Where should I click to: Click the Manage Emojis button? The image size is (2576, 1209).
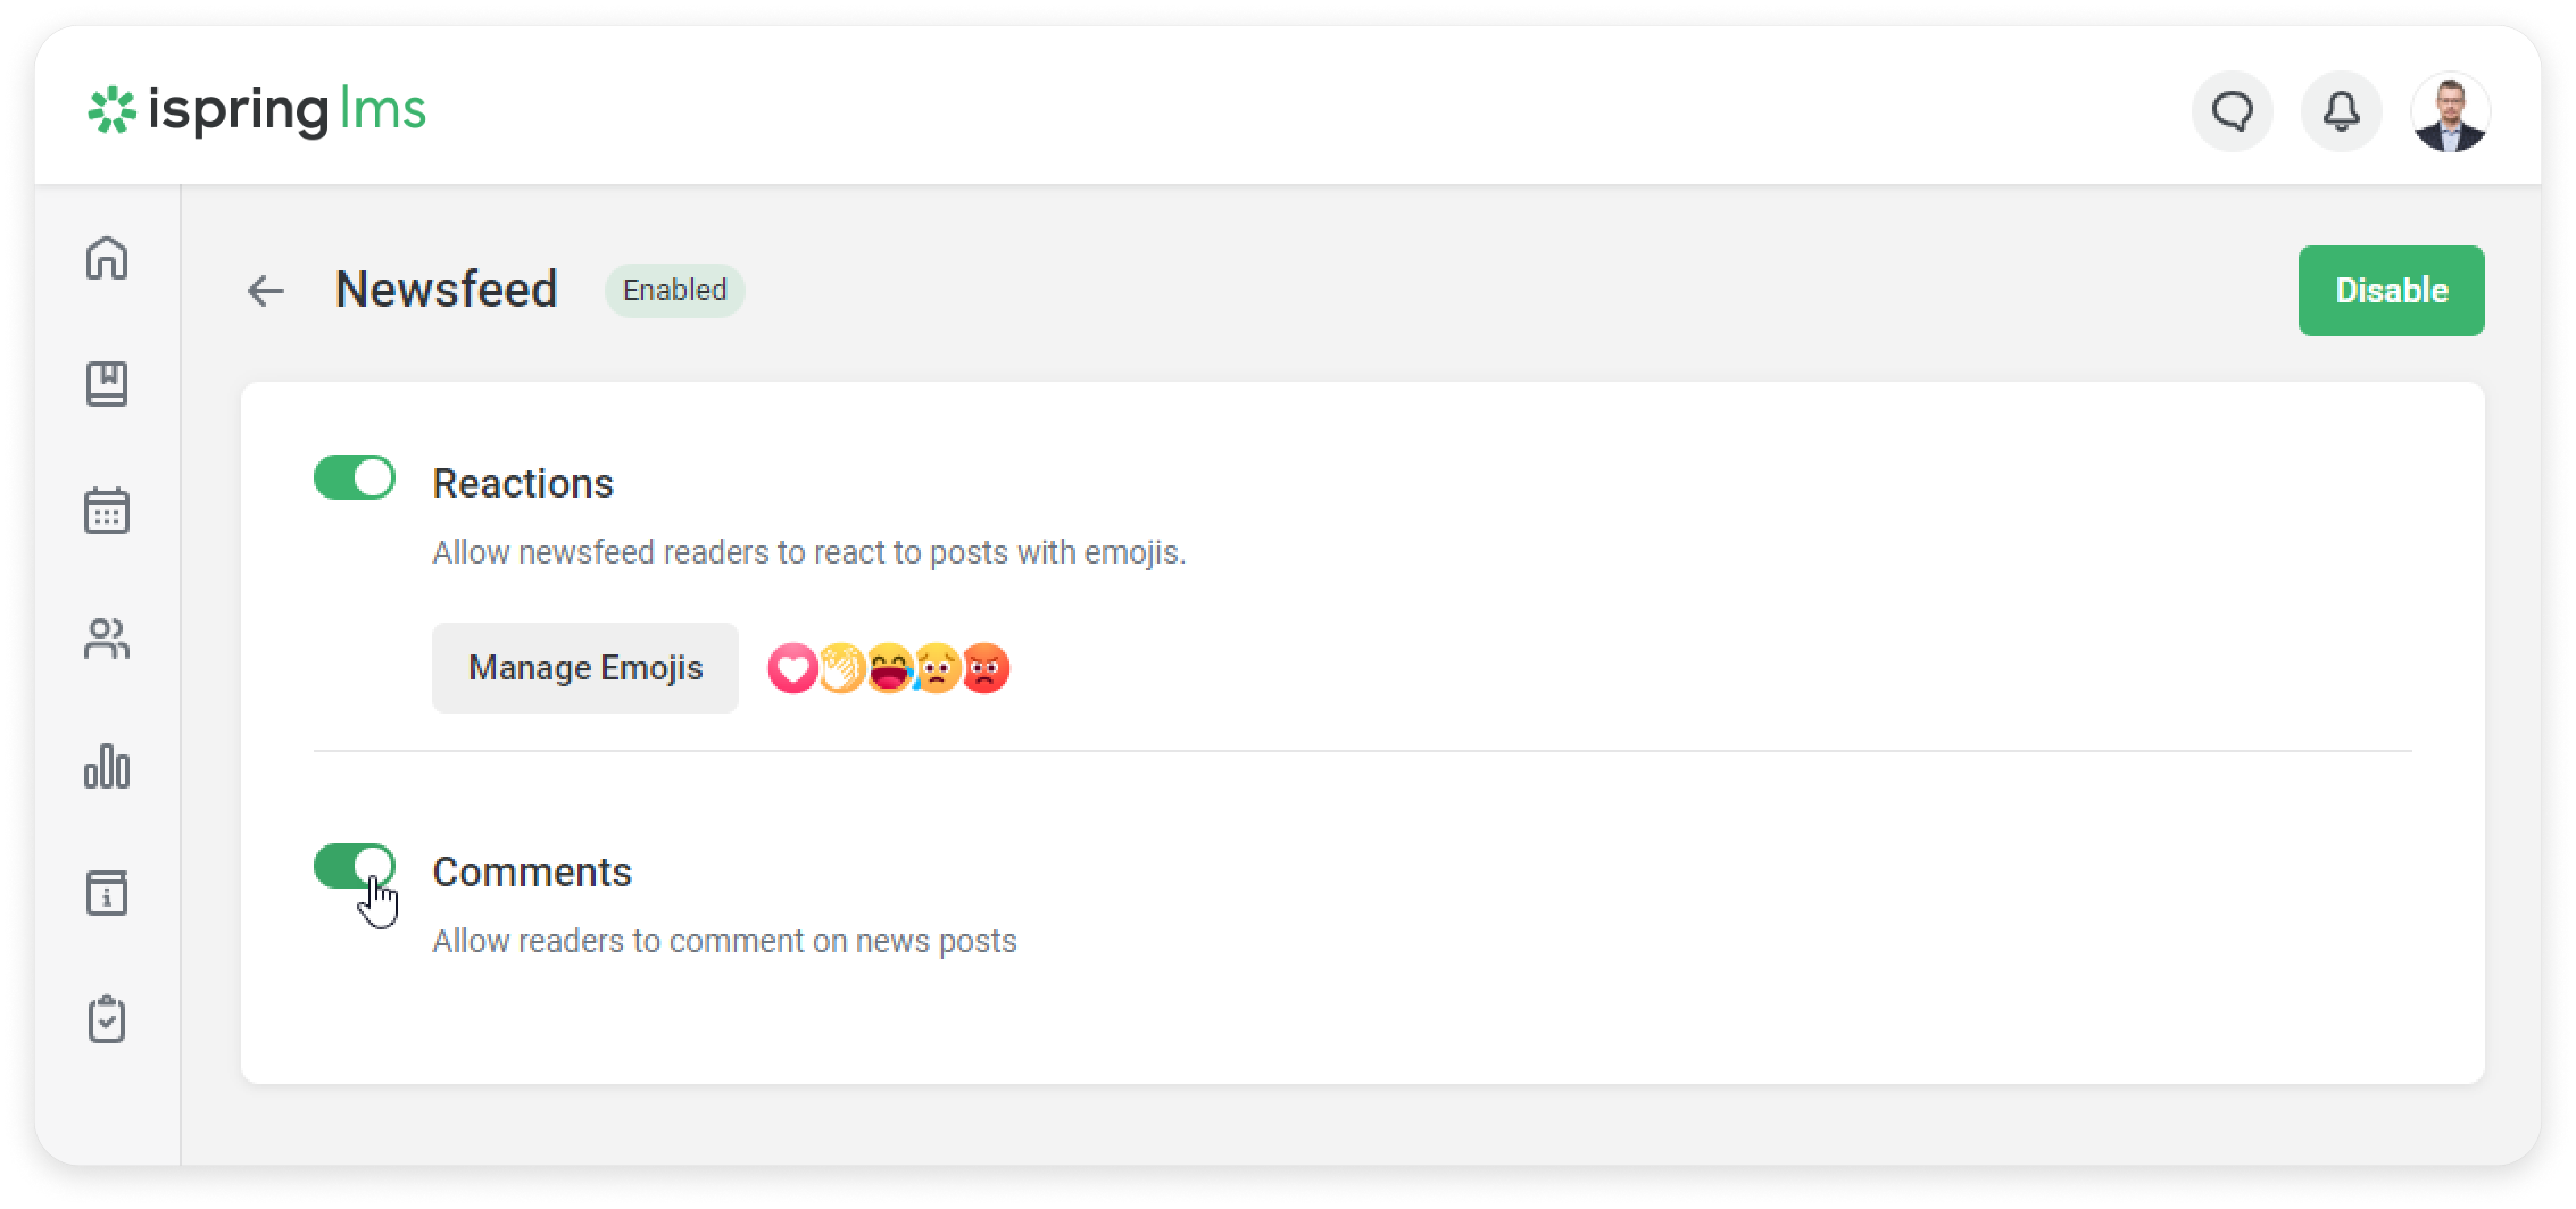[585, 668]
